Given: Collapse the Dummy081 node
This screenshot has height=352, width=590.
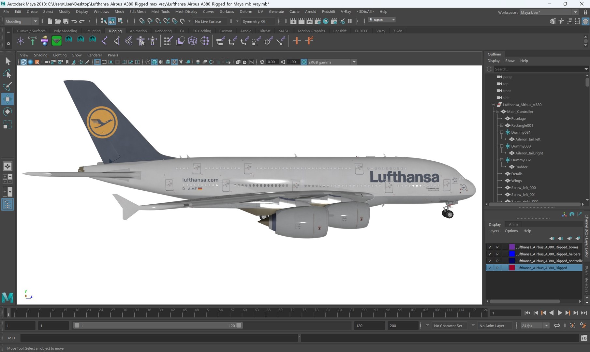Looking at the screenshot, I should (502, 132).
